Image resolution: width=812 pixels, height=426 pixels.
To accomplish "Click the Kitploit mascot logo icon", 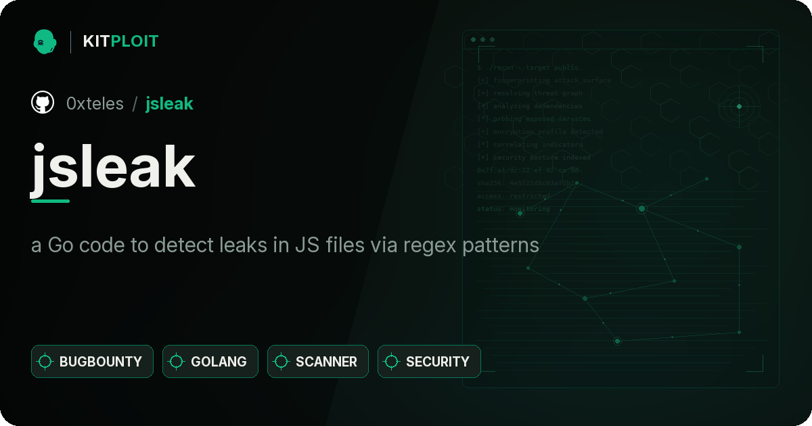I will point(45,41).
